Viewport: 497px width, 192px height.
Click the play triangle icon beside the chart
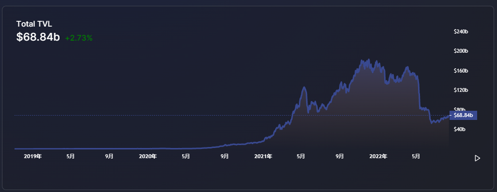tap(477, 158)
